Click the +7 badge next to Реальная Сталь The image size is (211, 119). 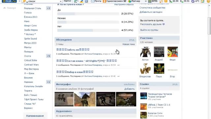48,8
